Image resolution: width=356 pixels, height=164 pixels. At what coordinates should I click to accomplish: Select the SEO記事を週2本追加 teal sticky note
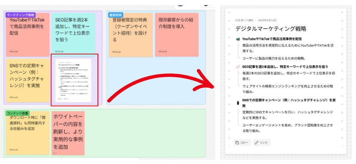click(73, 34)
